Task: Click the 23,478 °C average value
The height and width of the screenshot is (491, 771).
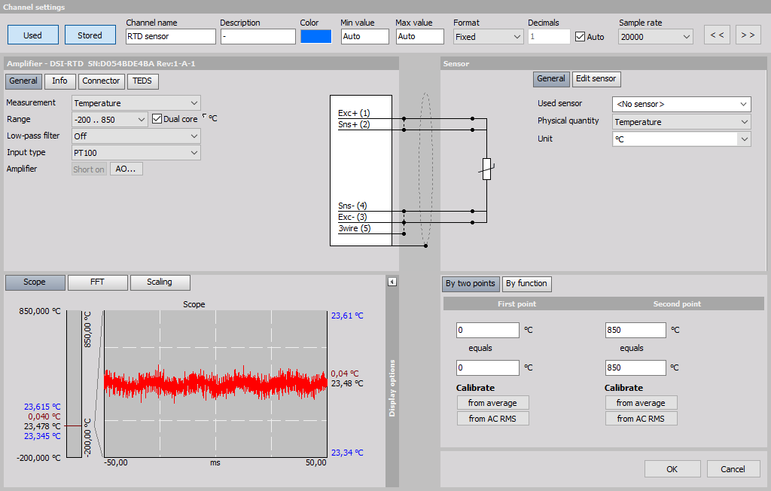Action: point(42,426)
